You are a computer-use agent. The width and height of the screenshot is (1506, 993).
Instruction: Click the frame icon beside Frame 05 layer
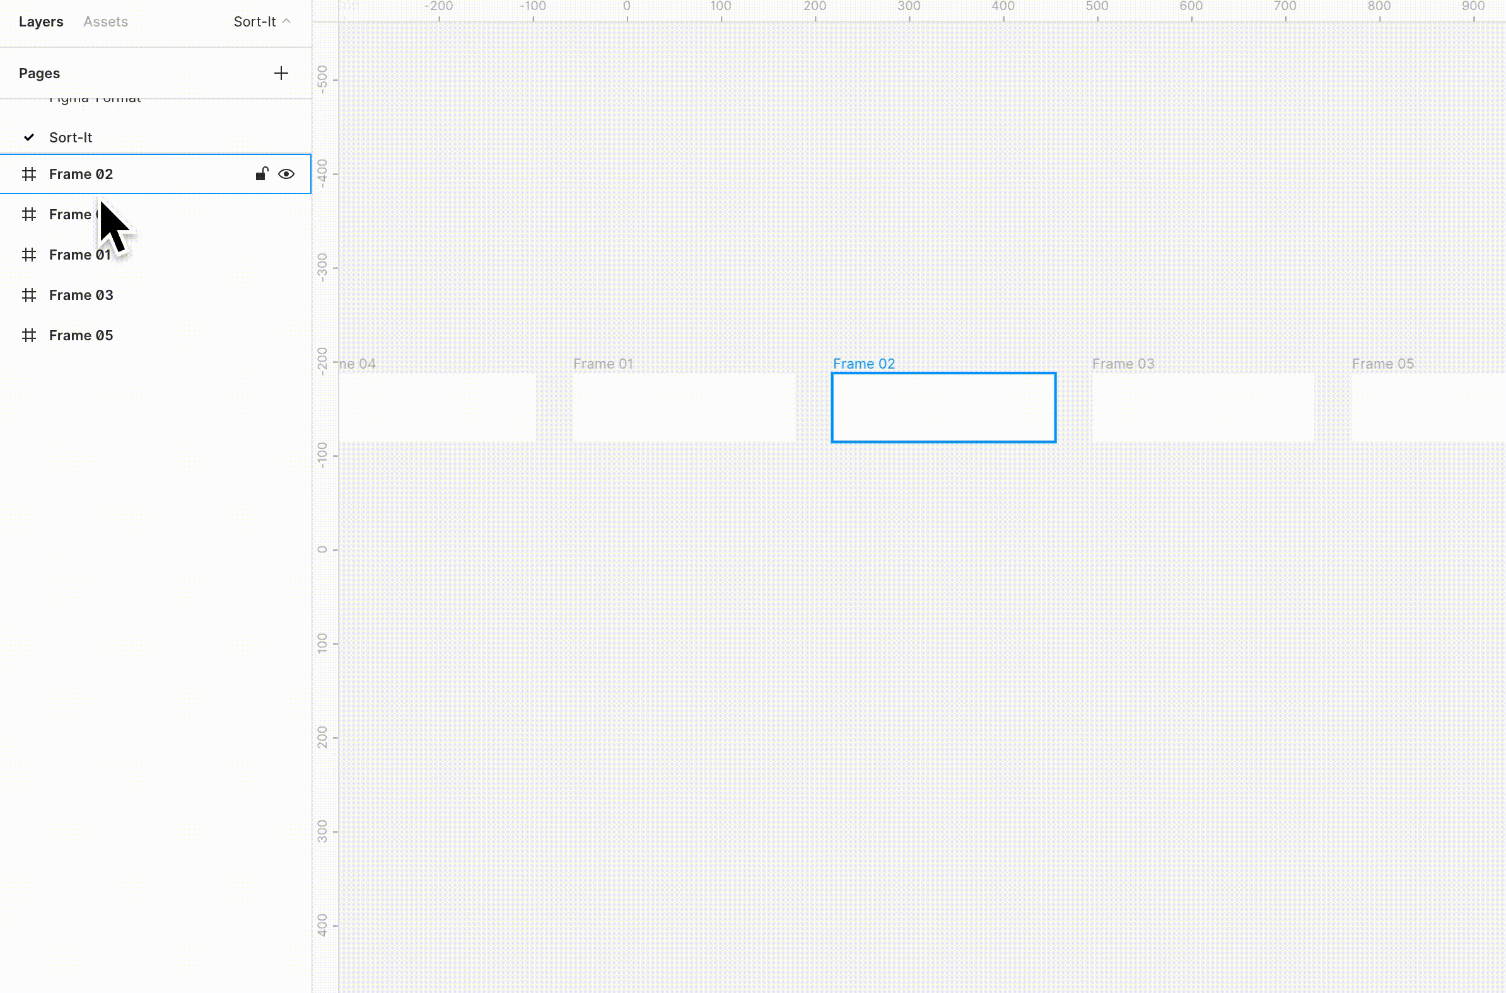(29, 336)
